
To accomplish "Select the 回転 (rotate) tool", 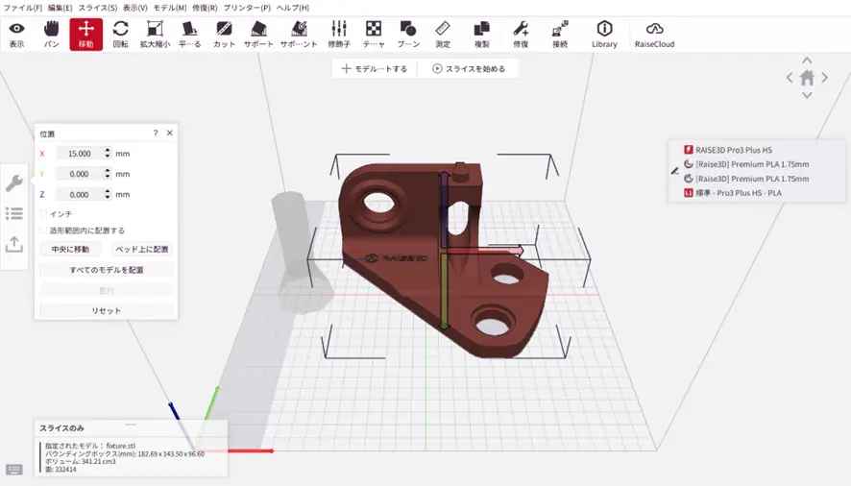I will click(120, 34).
